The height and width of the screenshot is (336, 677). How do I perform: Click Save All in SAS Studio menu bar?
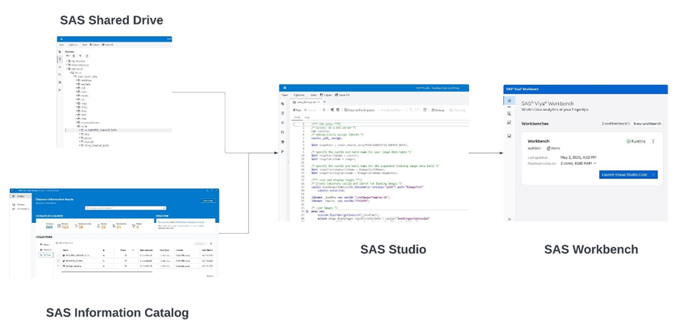click(343, 95)
